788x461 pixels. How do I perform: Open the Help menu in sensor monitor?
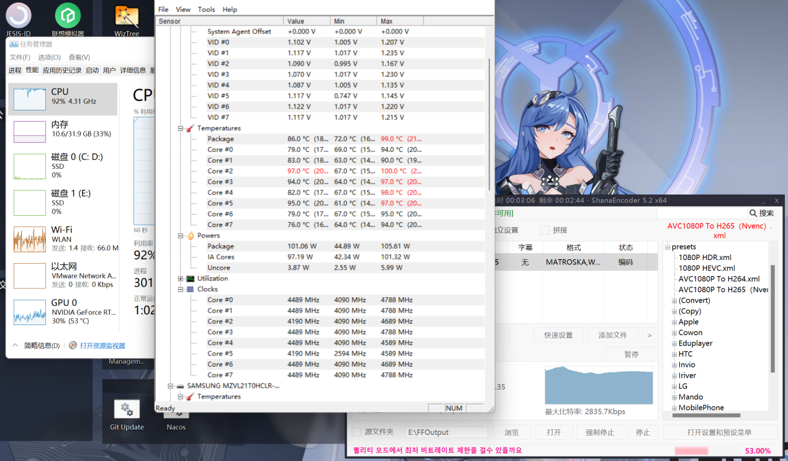pos(230,9)
